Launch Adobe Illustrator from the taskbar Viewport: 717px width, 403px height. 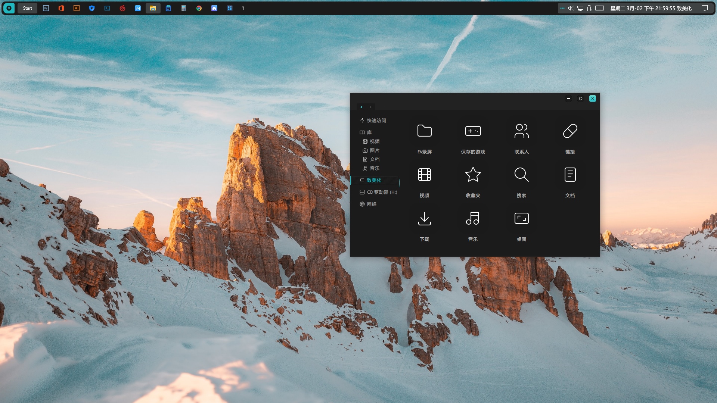[77, 8]
